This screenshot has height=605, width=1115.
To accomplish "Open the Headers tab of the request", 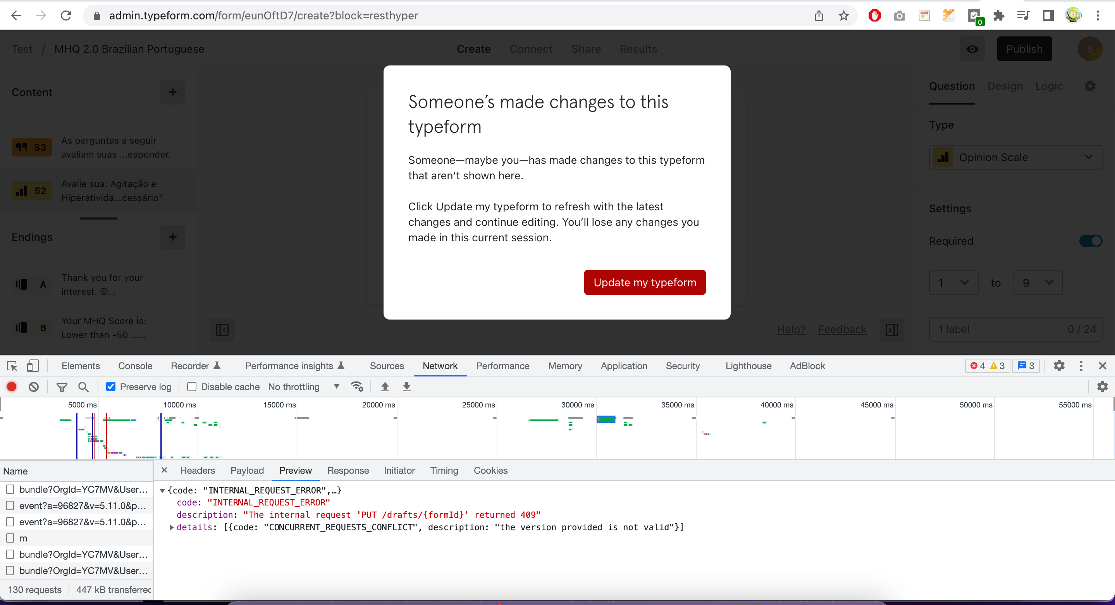I will tap(197, 471).
